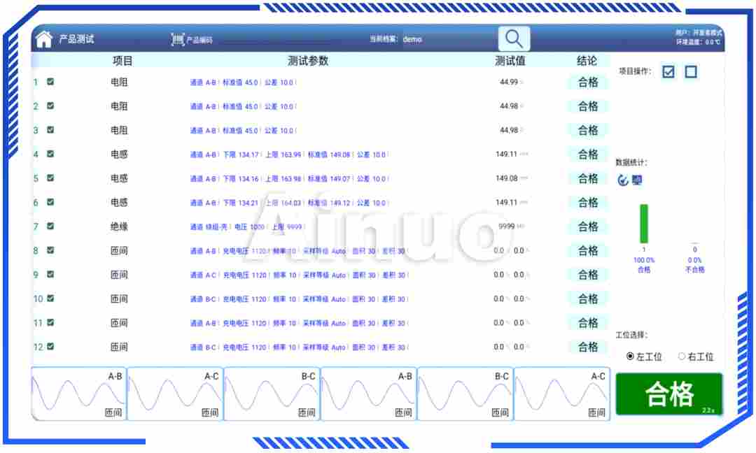Image resolution: width=756 pixels, height=453 pixels.
Task: Click the select-all items icon
Action: point(668,72)
